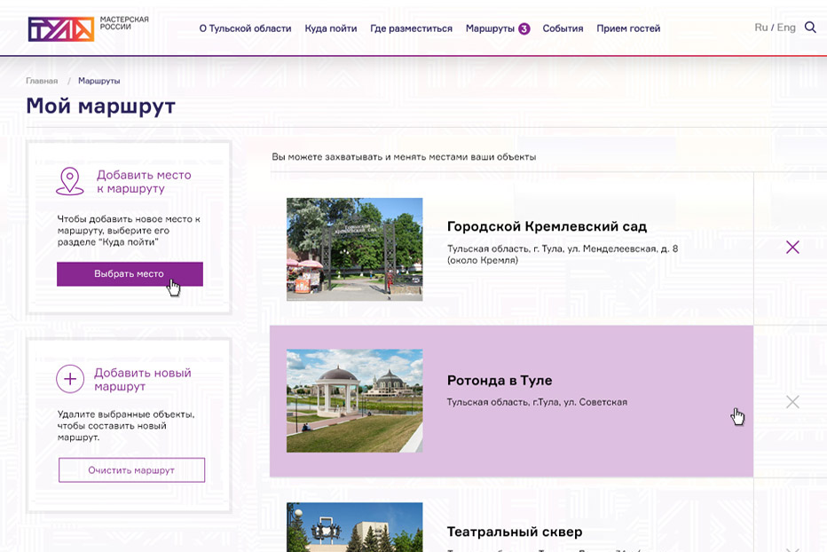Viewport: 827px width, 552px height.
Task: Click the Tula logo in the header
Action: click(61, 29)
